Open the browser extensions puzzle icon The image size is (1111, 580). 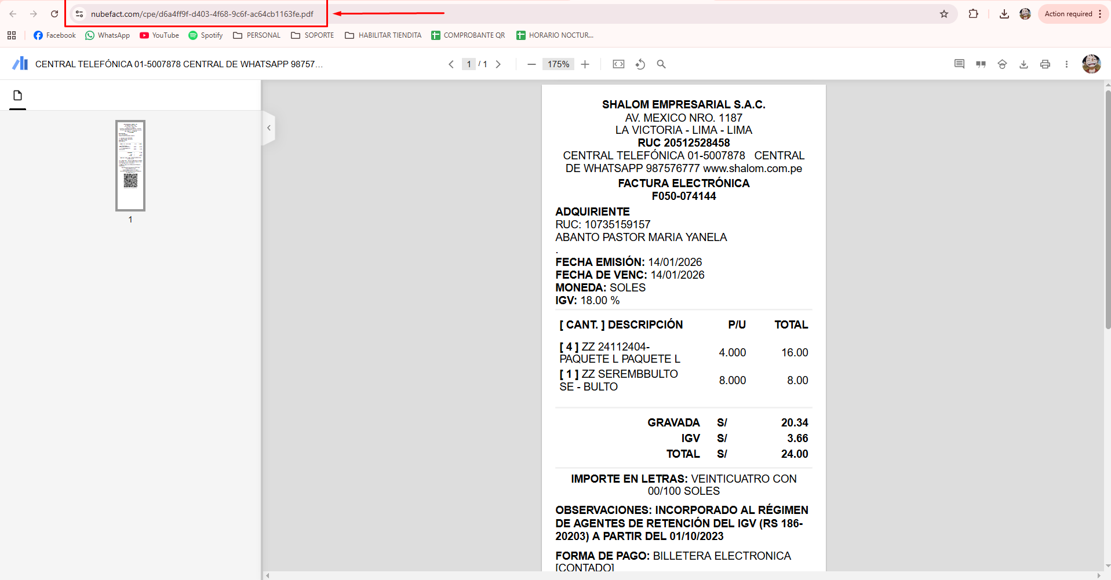[x=973, y=14]
